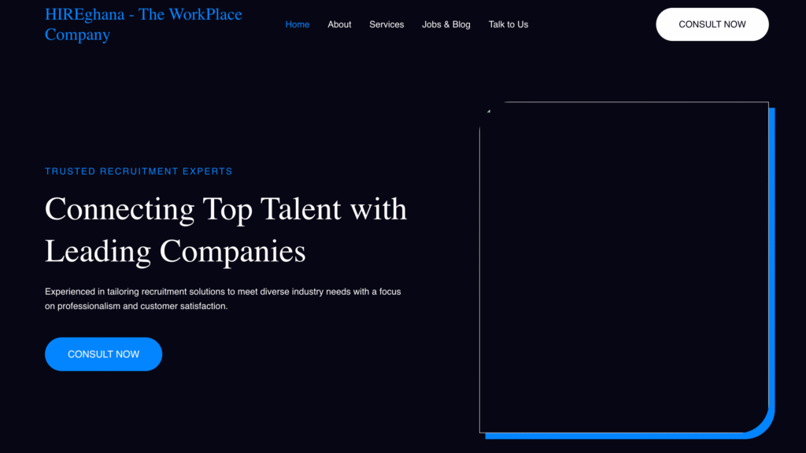Click the TRUSTED RECRUITMENT EXPERTS tagline
This screenshot has width=806, height=453.
(x=139, y=171)
